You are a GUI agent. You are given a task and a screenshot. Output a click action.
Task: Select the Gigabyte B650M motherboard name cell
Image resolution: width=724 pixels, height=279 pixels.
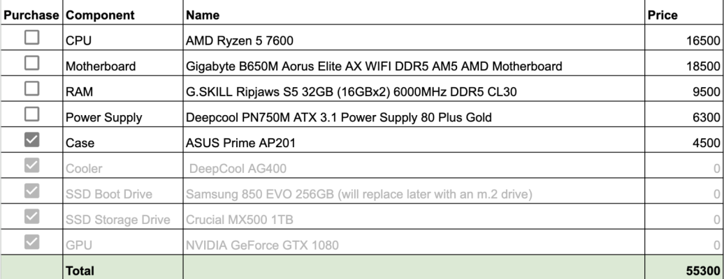pyautogui.click(x=414, y=63)
